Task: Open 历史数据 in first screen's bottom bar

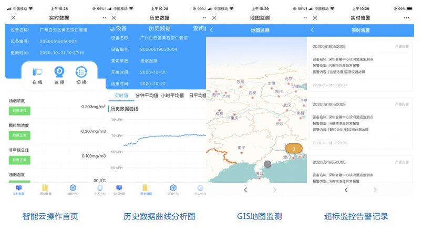Action: click(46, 190)
